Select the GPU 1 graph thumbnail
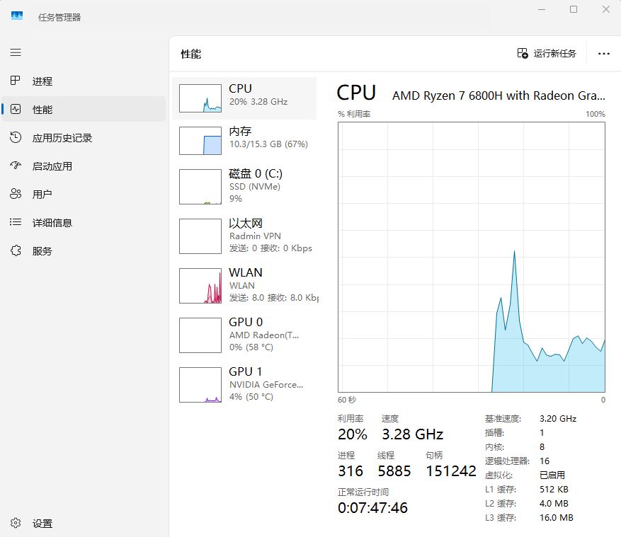The width and height of the screenshot is (621, 537). coord(200,385)
